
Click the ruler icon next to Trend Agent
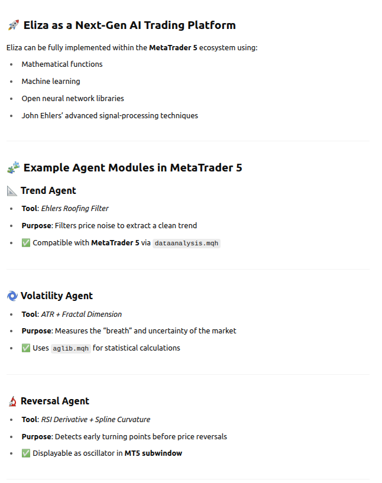[x=12, y=191]
